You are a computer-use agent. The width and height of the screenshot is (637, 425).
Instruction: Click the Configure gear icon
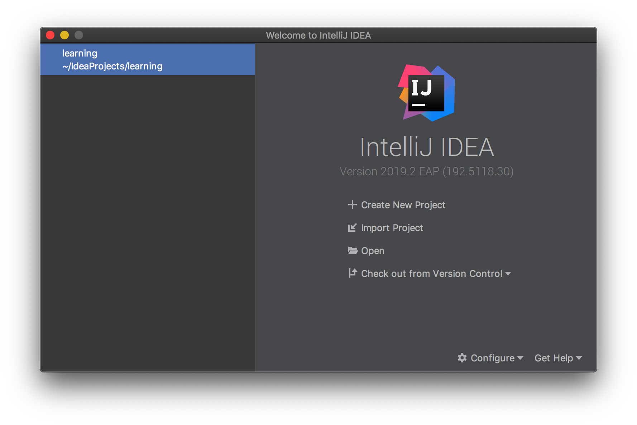tap(462, 358)
